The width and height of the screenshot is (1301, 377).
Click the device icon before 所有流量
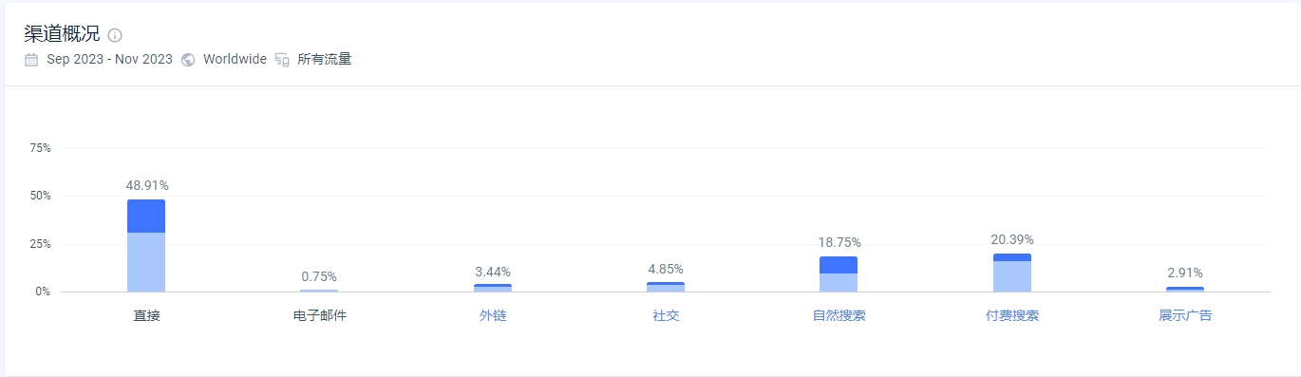point(282,60)
